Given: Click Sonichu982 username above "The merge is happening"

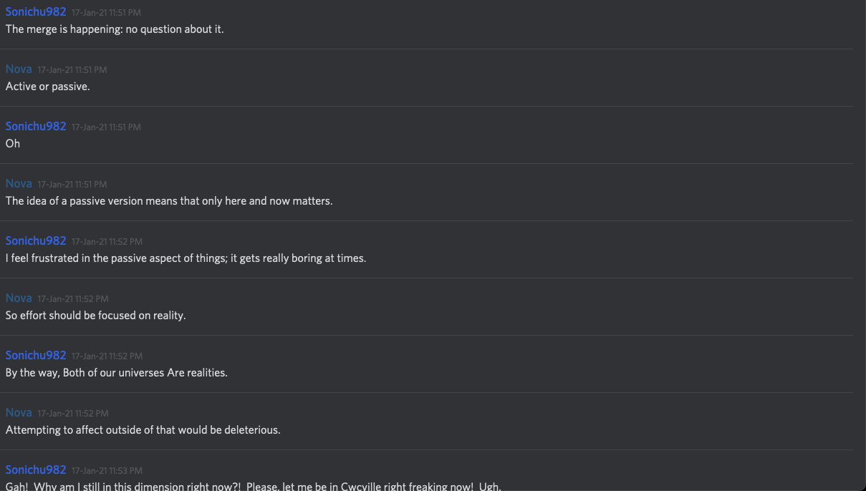Looking at the screenshot, I should pos(36,11).
